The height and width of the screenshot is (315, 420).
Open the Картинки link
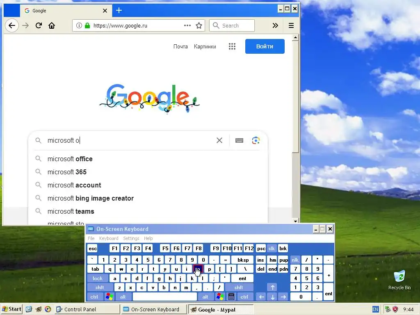(205, 46)
